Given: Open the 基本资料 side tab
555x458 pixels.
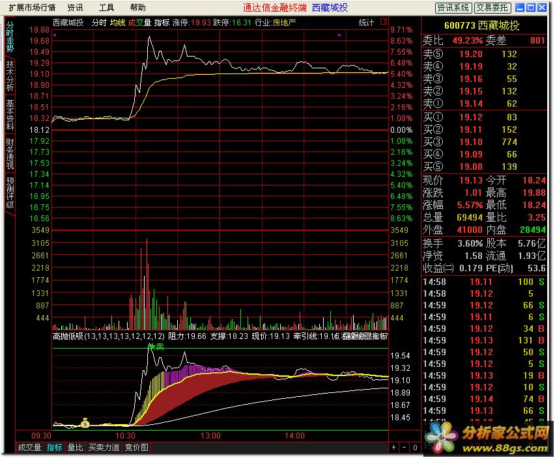Looking at the screenshot, I should 10,115.
